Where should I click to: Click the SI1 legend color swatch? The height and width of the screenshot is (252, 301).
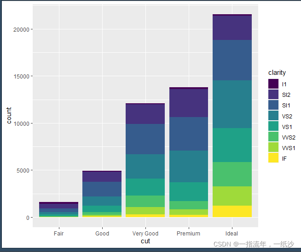click(x=273, y=105)
